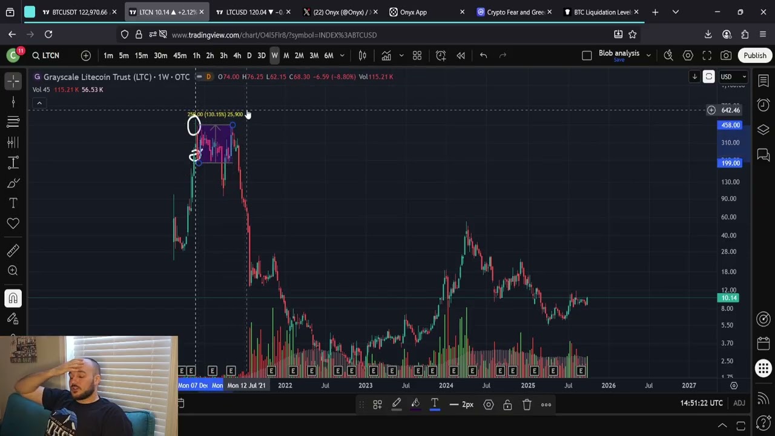Change the text color with the T swatch

point(434,405)
